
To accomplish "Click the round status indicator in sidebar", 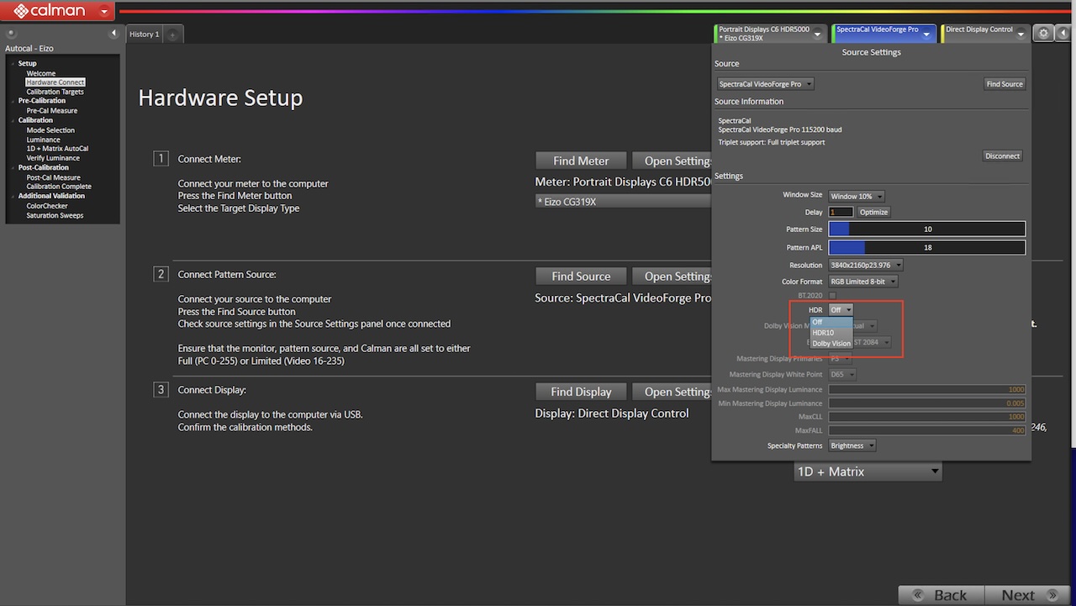I will [11, 34].
